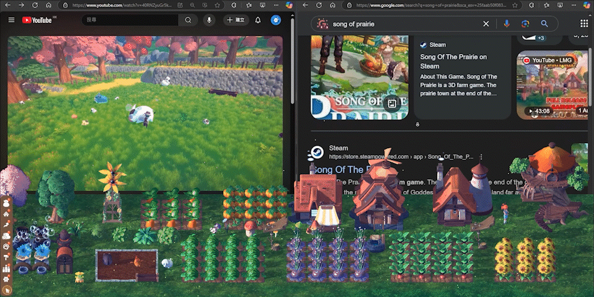This screenshot has height=297, width=594.
Task: Click the Google logo doodle in search bar
Action: 322,24
